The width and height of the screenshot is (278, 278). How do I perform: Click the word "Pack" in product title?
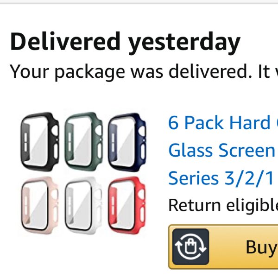tap(204, 123)
